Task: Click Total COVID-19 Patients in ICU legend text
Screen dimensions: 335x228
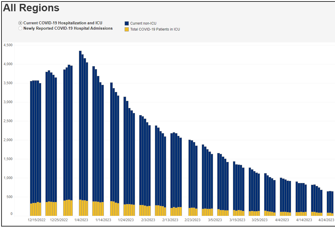Action: (155, 29)
